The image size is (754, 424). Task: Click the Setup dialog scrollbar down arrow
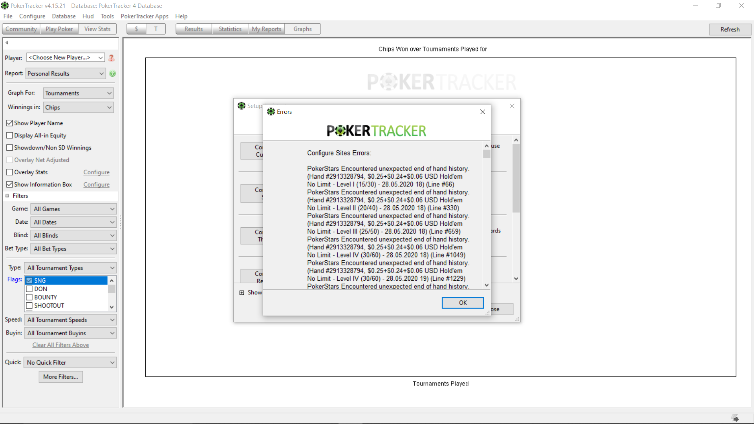(516, 279)
